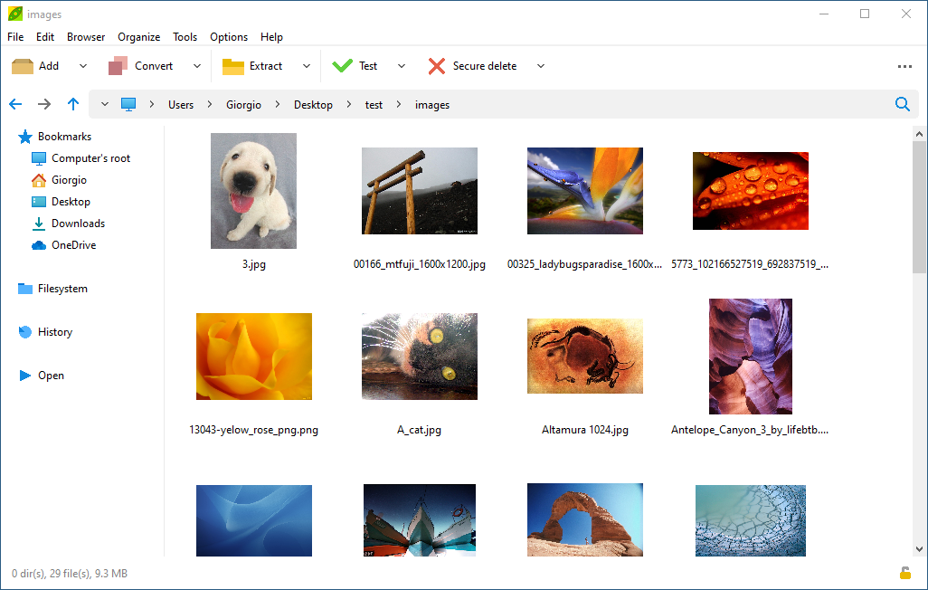Select the Desktop breadcrumb segment
The width and height of the screenshot is (928, 590).
(x=313, y=104)
